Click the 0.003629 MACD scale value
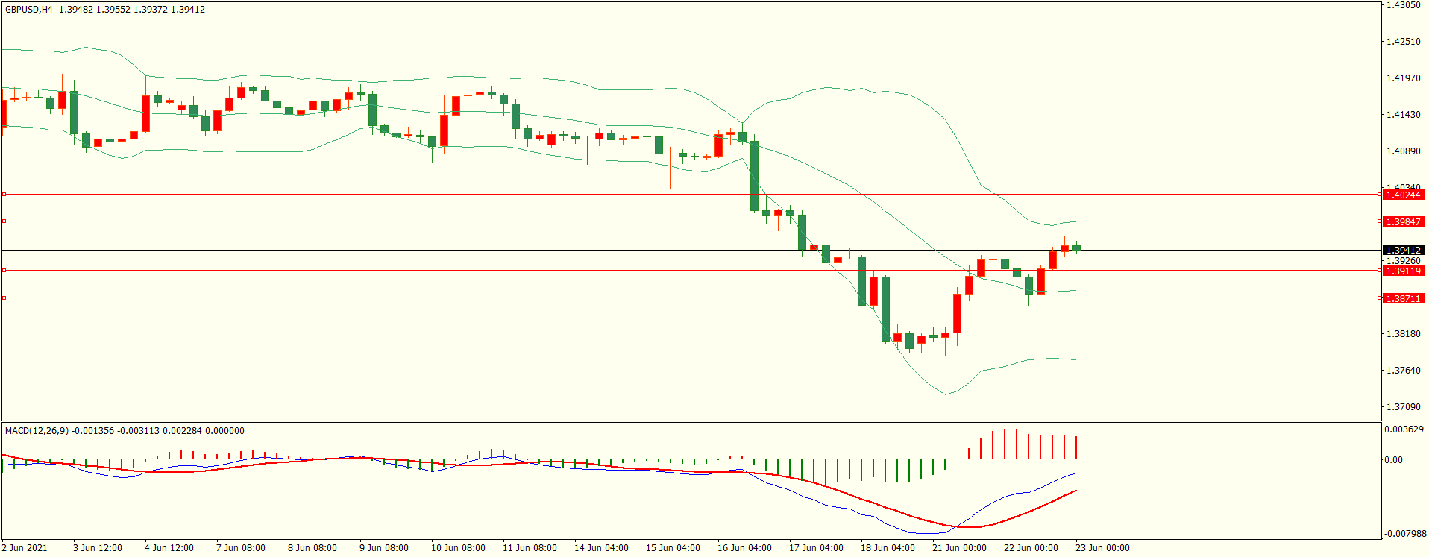This screenshot has width=1429, height=557. (1404, 429)
